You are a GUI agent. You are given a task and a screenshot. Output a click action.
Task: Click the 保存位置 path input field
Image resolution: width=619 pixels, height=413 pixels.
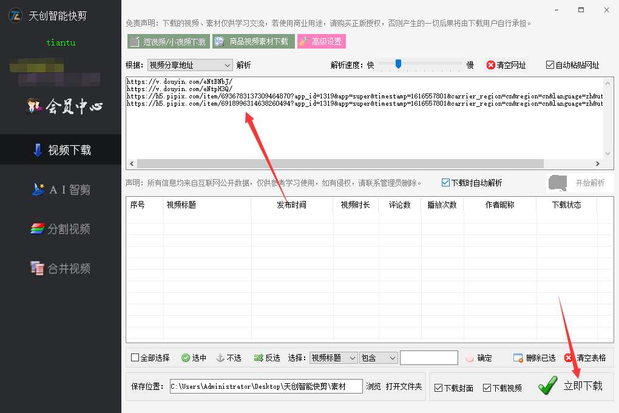pos(266,386)
